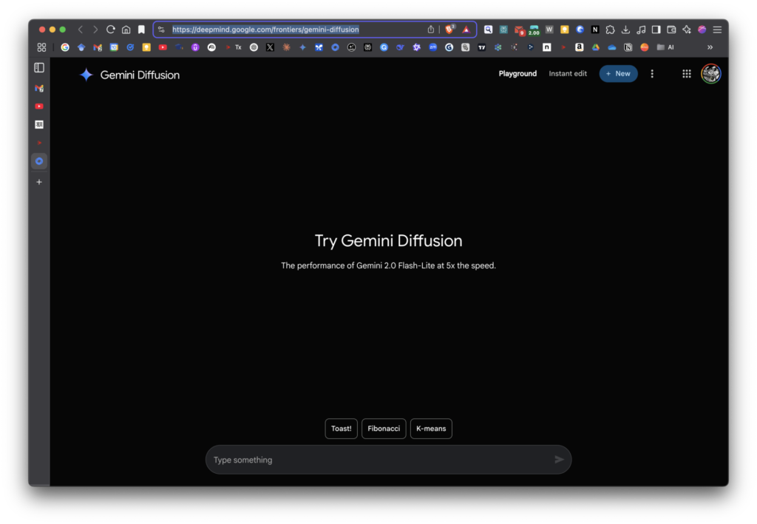Choose the Toast! suggestion

(341, 429)
